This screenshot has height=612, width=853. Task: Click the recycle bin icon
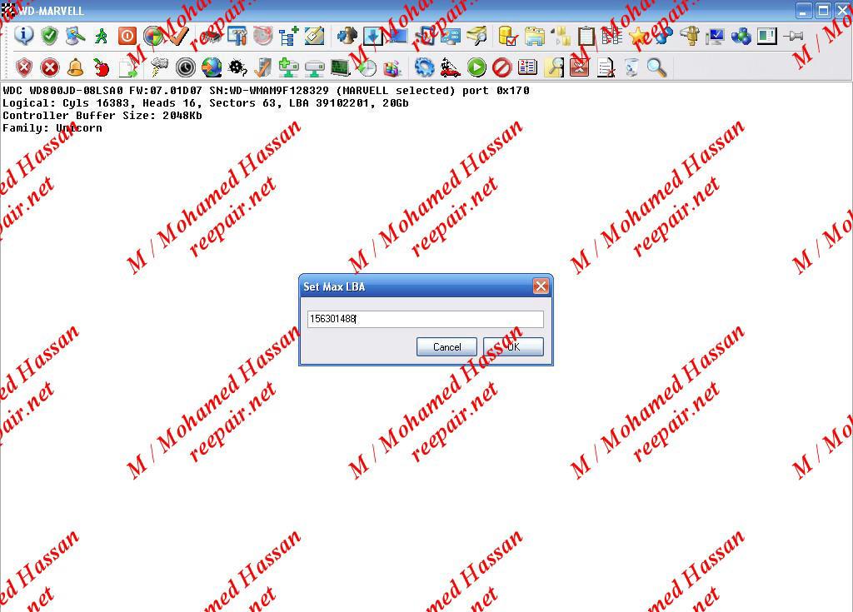[631, 67]
